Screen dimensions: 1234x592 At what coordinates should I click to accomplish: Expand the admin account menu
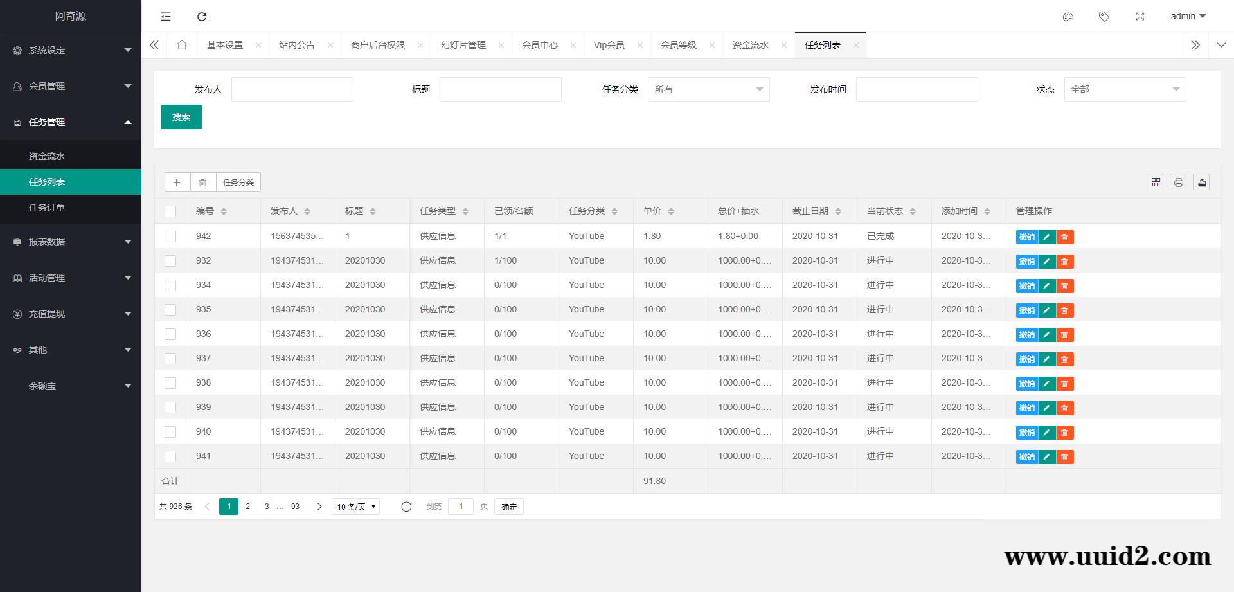[x=1187, y=16]
